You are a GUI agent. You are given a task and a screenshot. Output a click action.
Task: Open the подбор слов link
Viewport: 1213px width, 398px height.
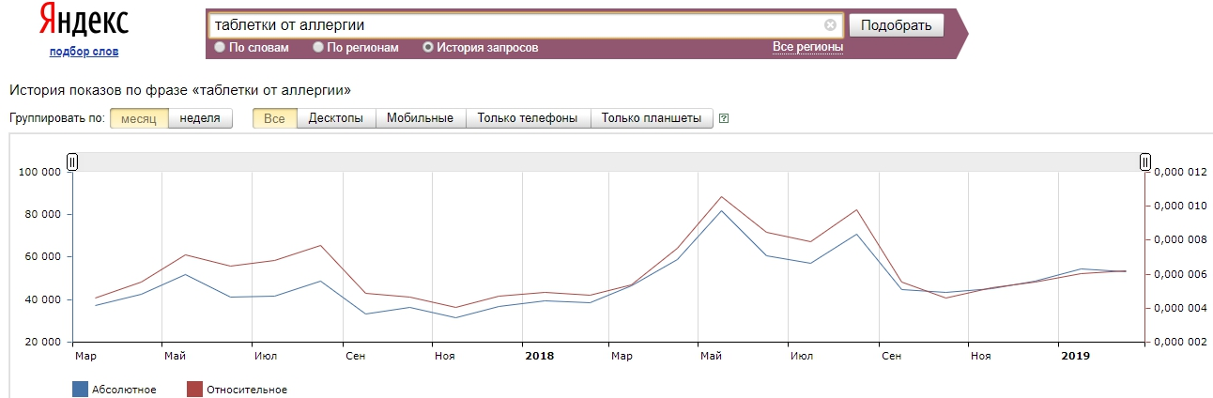pos(84,52)
